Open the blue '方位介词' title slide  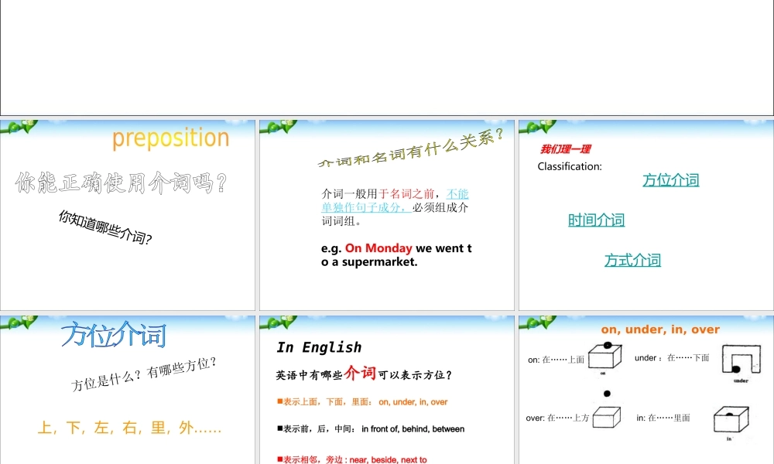pos(128,390)
